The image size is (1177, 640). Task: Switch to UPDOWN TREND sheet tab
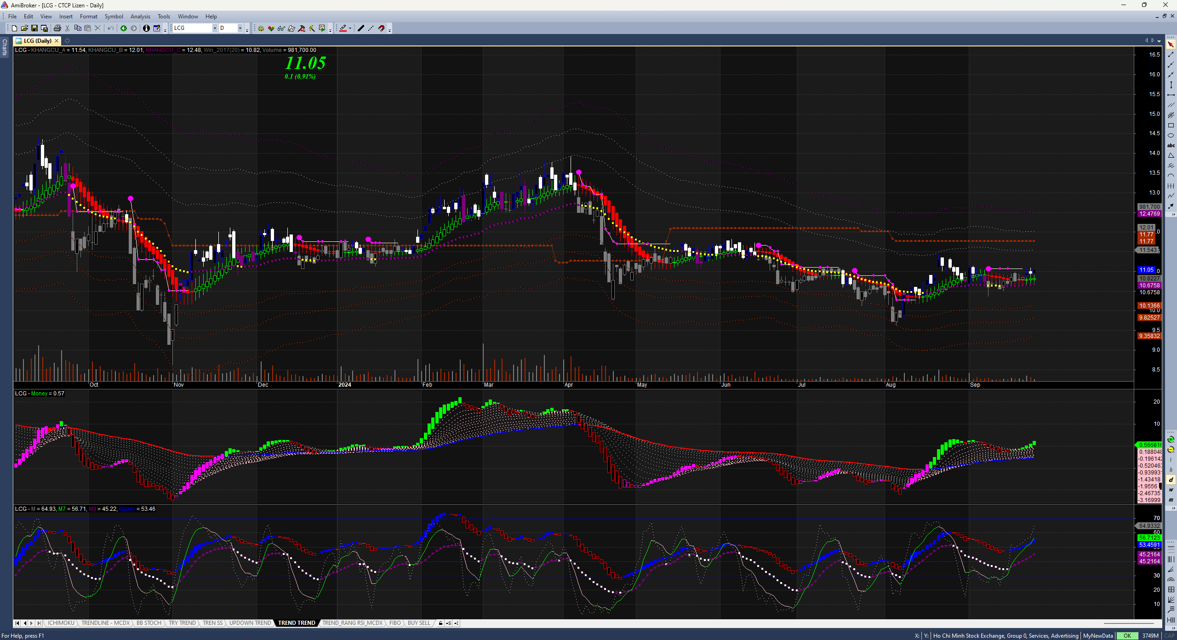tap(250, 623)
